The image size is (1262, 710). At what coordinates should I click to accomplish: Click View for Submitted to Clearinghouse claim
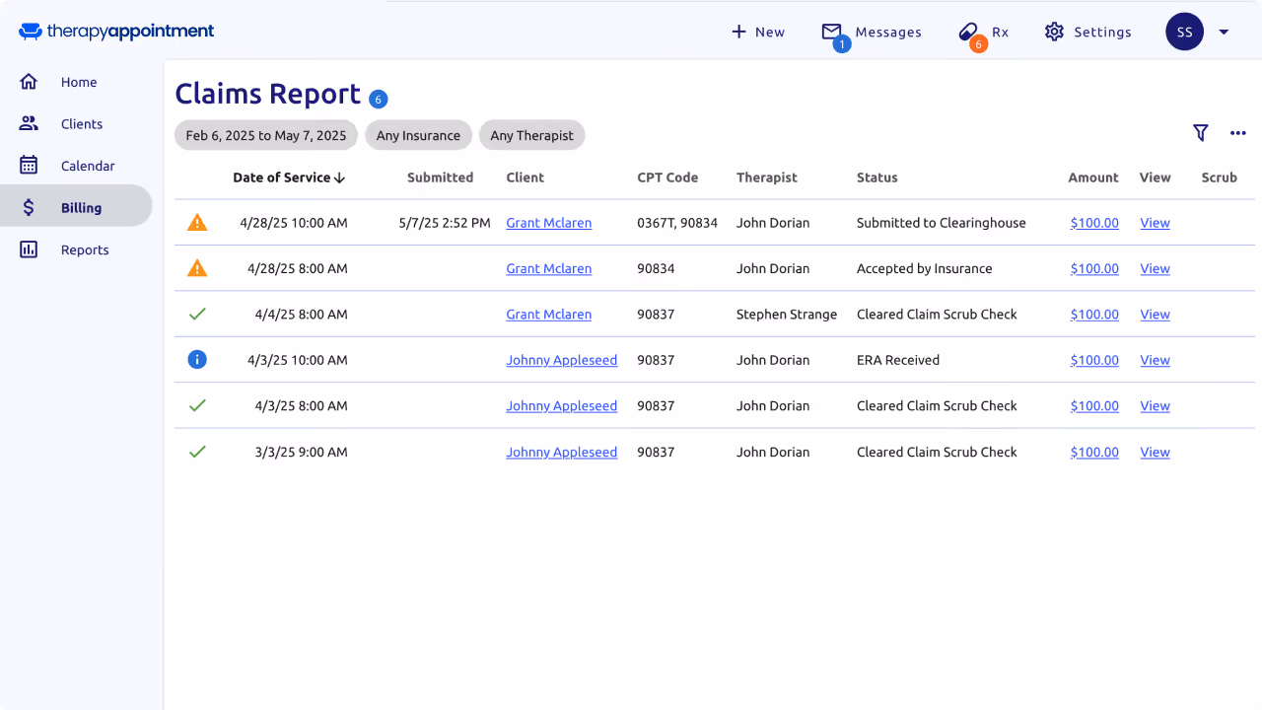(x=1155, y=223)
